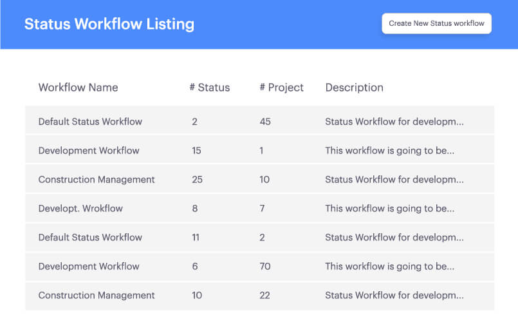Click description text in Developt. Wrokflow row
Image resolution: width=518 pixels, height=335 pixels.
point(390,208)
